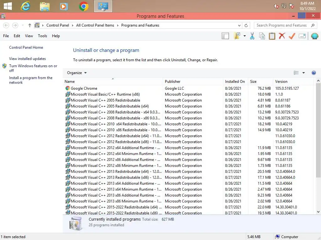Open the media player taskbar icon
This screenshot has height=240, width=321.
tap(64, 7)
